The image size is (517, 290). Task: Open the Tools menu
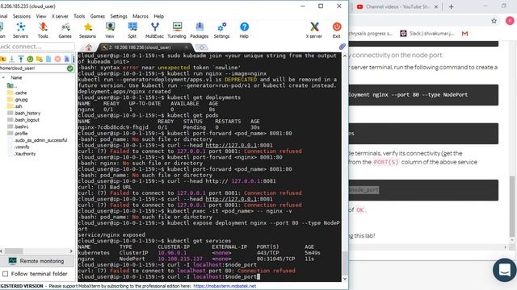tap(79, 16)
